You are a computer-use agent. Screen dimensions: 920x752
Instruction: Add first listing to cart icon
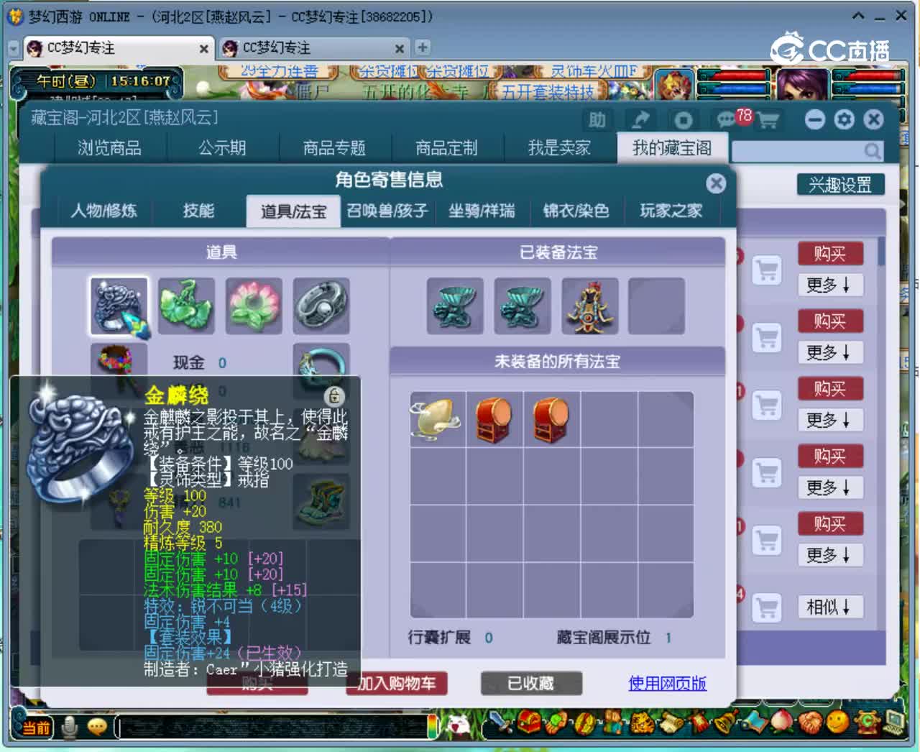click(767, 271)
